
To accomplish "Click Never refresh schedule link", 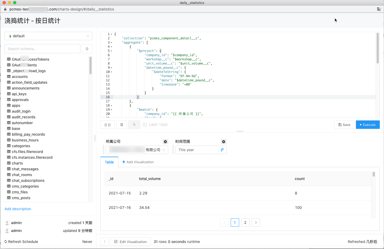I will 87,242.
